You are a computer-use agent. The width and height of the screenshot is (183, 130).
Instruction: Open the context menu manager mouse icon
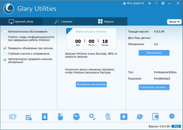tap(60, 116)
